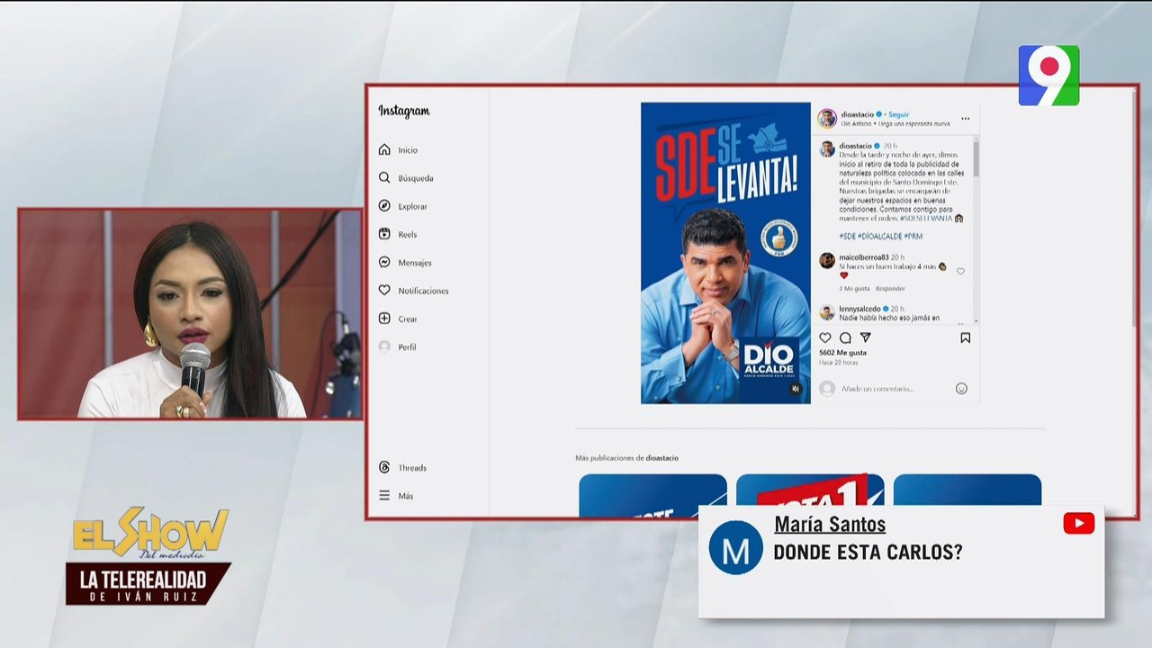Image resolution: width=1152 pixels, height=648 pixels.
Task: Open the #DÍOALCALDE hashtag
Action: coord(879,236)
